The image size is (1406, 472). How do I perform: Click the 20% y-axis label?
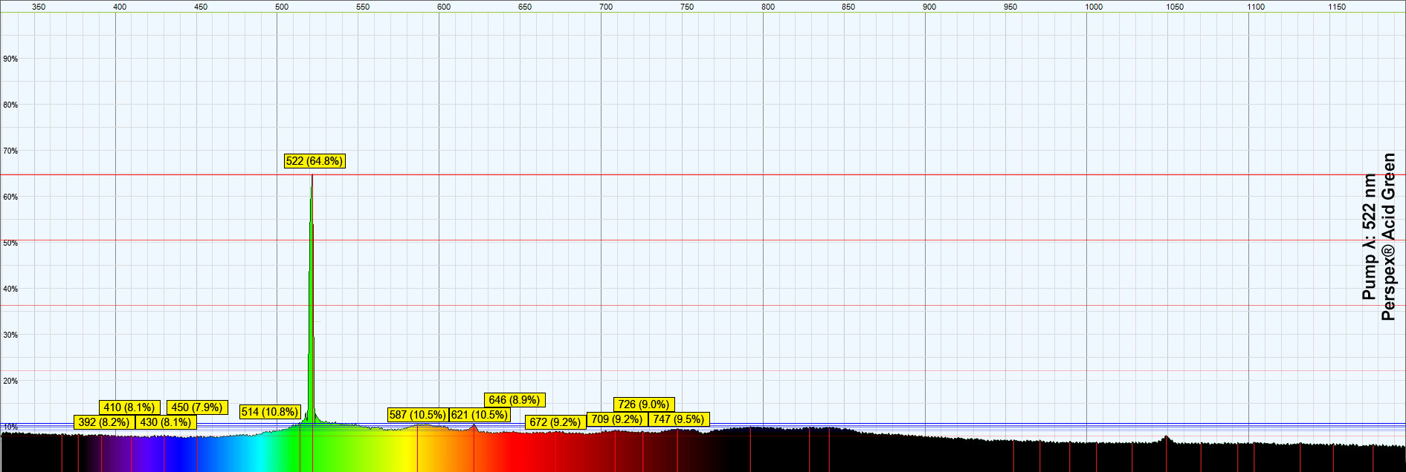(x=10, y=381)
